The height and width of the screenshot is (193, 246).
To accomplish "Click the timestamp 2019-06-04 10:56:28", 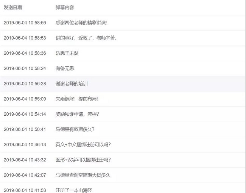I will point(25,84).
